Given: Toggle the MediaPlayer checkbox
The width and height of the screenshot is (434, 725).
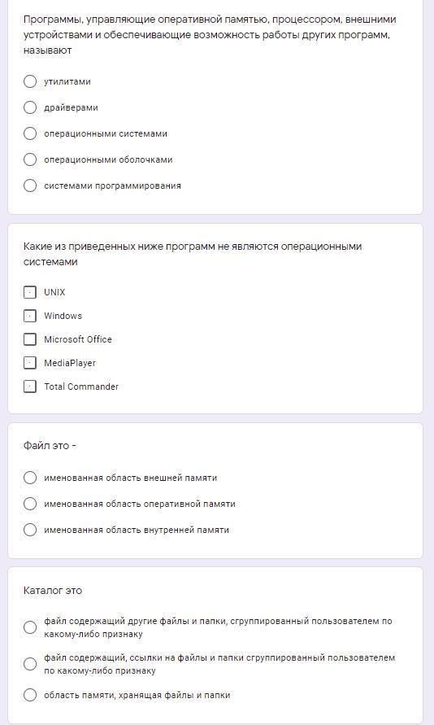Looking at the screenshot, I should (x=30, y=363).
